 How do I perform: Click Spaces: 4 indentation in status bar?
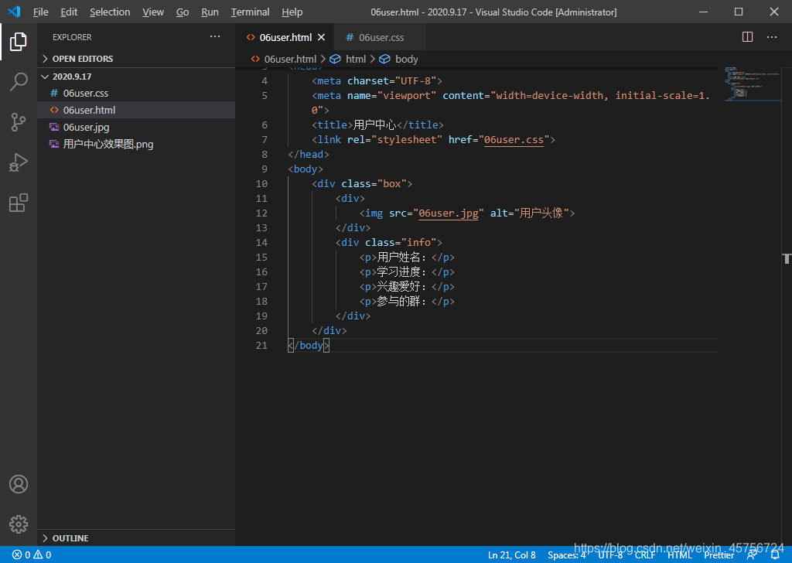coord(566,555)
